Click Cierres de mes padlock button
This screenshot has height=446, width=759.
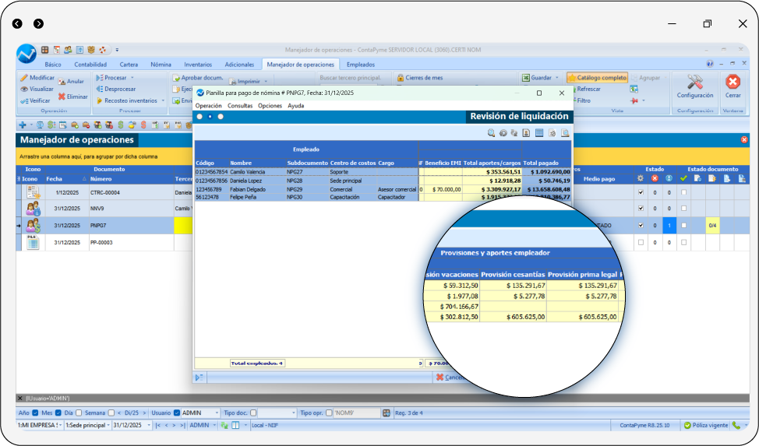click(x=420, y=78)
